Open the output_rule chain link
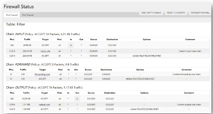Screen dimensions: 213x114 [44, 105]
